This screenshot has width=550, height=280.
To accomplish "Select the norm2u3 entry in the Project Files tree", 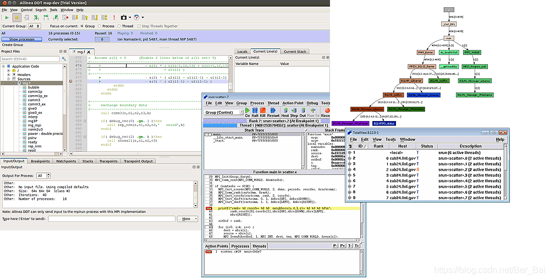I will (x=35, y=129).
